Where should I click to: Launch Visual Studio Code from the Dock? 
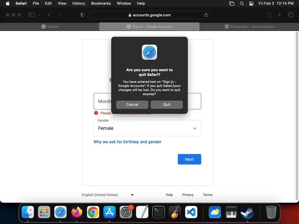click(x=191, y=212)
